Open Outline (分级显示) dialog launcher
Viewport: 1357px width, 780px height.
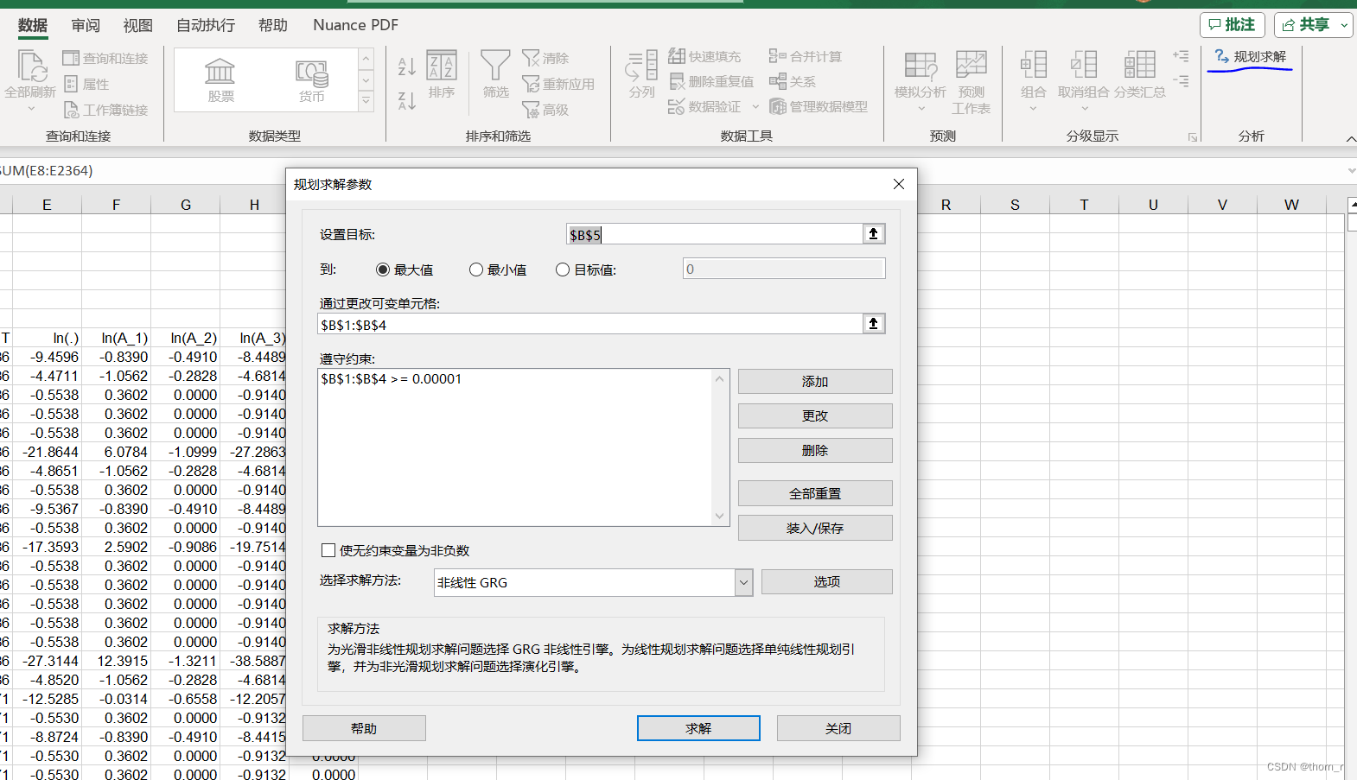coord(1192,137)
